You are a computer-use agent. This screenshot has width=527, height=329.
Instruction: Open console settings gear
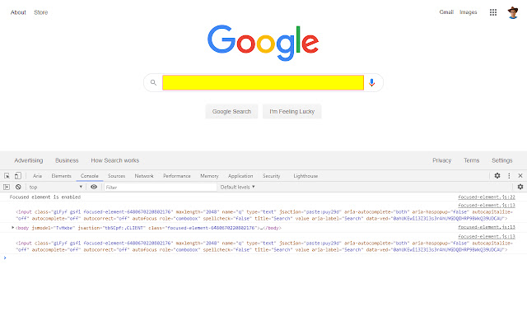click(x=520, y=187)
